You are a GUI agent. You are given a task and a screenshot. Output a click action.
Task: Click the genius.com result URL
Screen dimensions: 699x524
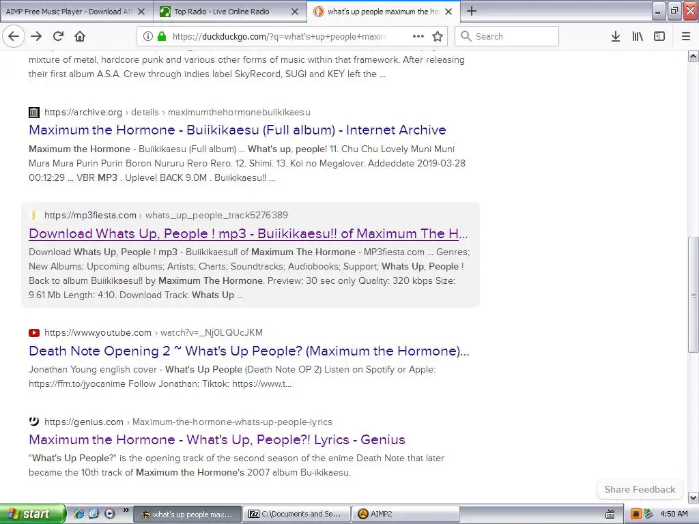[188, 422]
